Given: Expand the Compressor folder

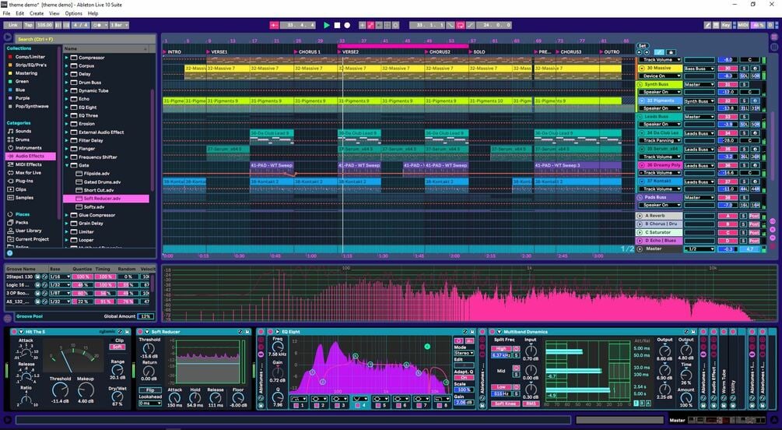Looking at the screenshot, I should click(x=66, y=58).
